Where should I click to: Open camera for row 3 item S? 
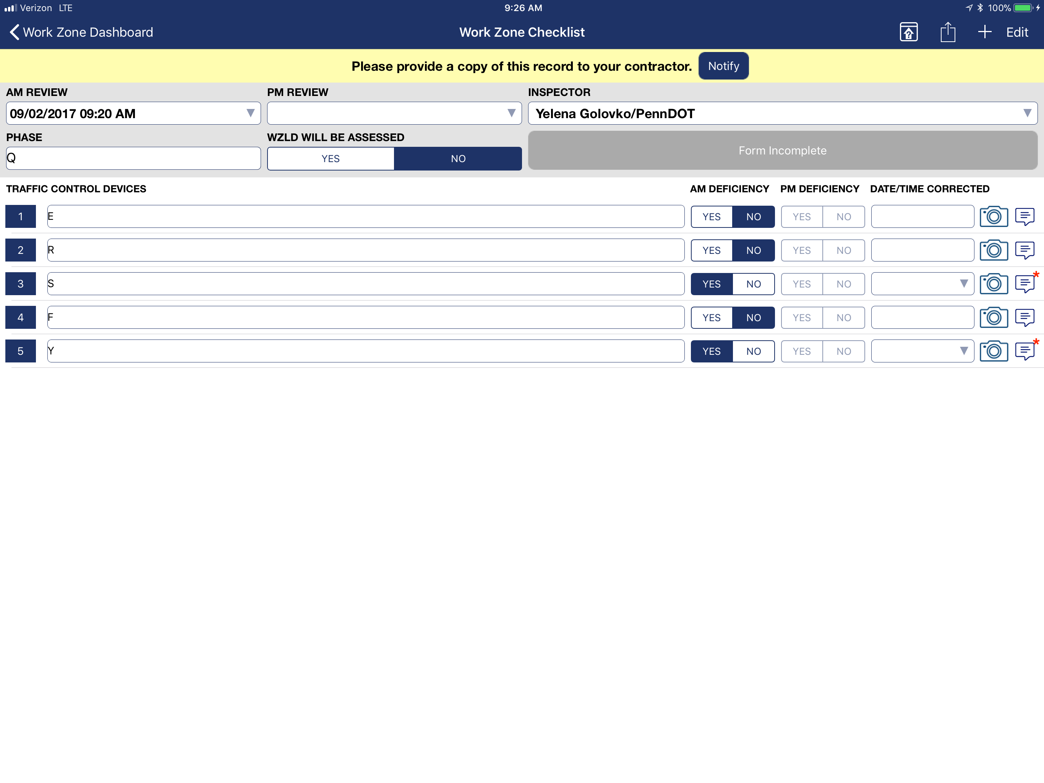[994, 284]
